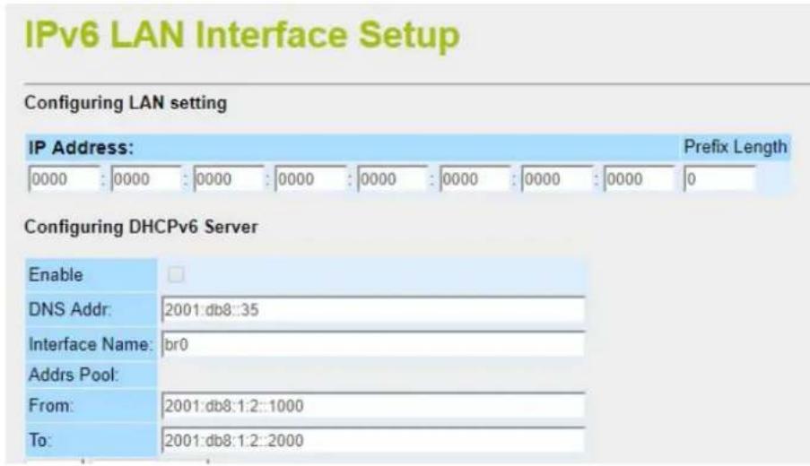Click the 'IPv6 LAN Interface Setup' heading
Screen dimensions: 810x466
(x=242, y=35)
